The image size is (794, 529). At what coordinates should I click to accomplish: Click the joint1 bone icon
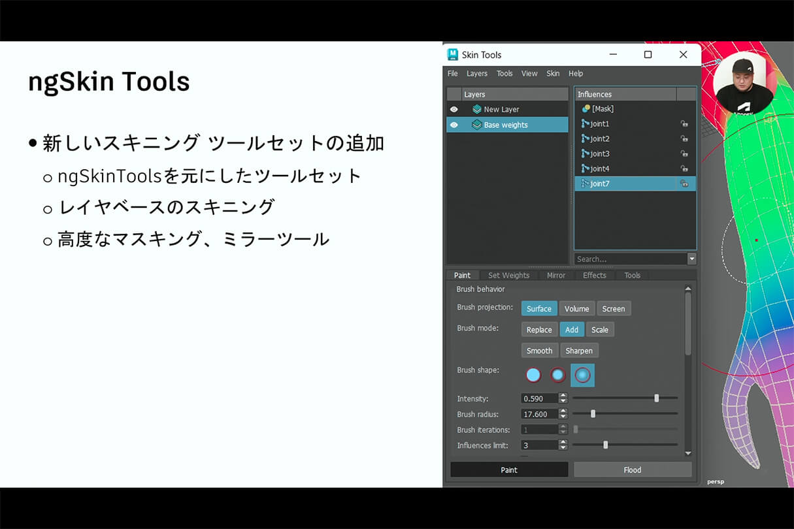[586, 124]
